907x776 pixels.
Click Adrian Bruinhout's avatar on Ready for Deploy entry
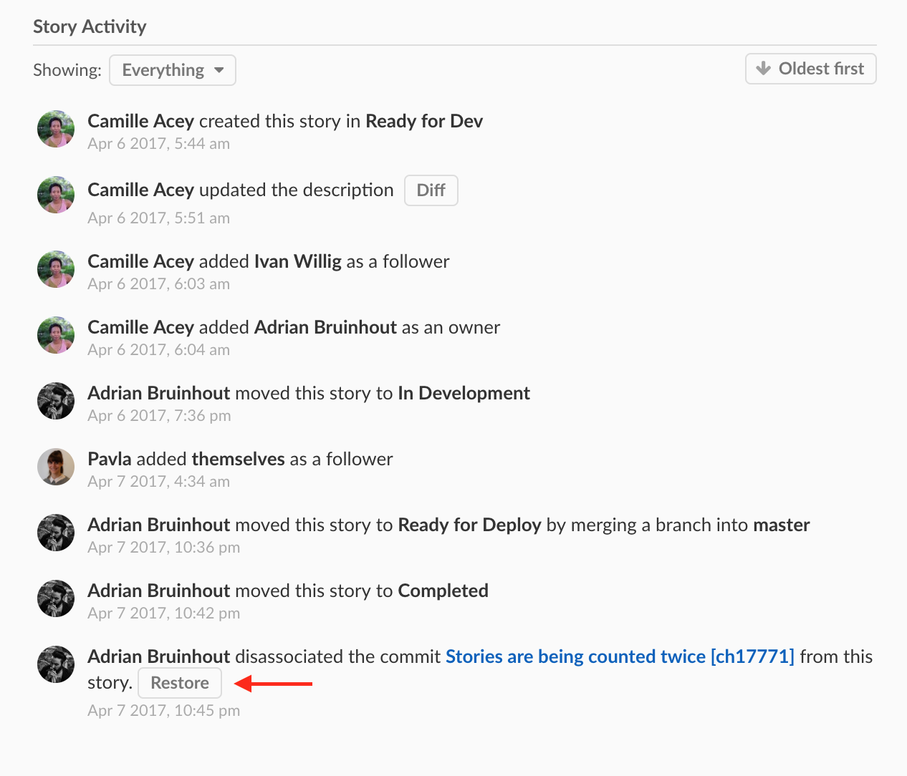pos(56,533)
